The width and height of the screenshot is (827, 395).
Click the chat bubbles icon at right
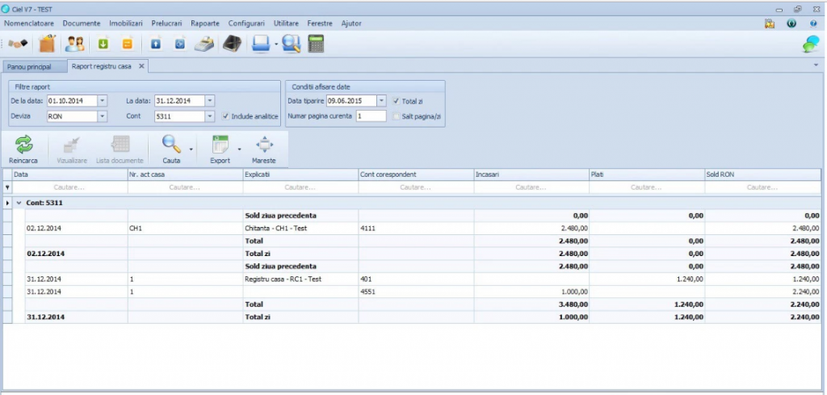tap(811, 44)
